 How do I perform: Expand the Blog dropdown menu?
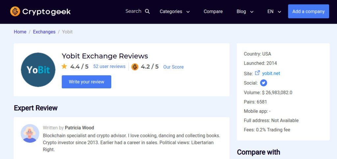click(x=245, y=11)
